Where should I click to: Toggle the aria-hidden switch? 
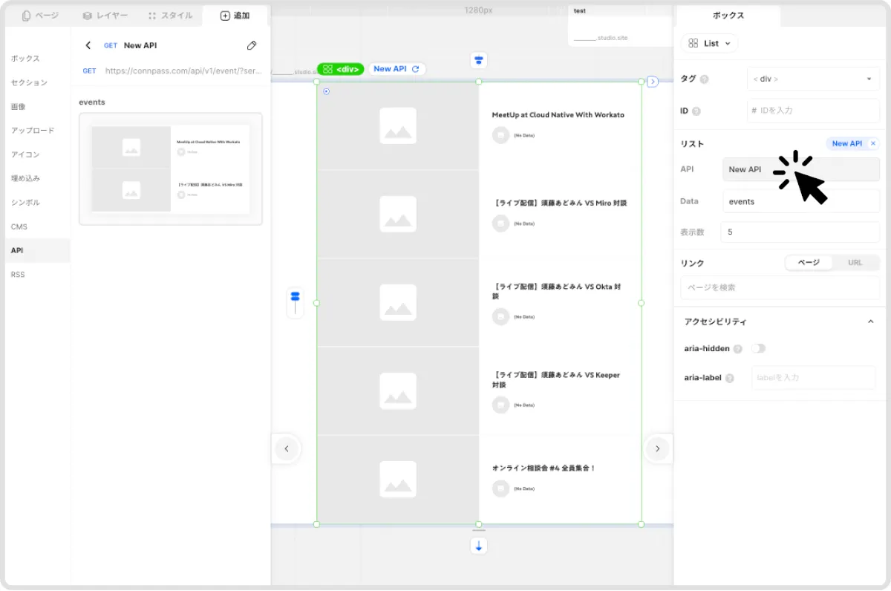(758, 348)
